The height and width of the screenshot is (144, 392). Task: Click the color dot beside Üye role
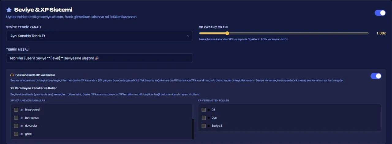point(209,118)
